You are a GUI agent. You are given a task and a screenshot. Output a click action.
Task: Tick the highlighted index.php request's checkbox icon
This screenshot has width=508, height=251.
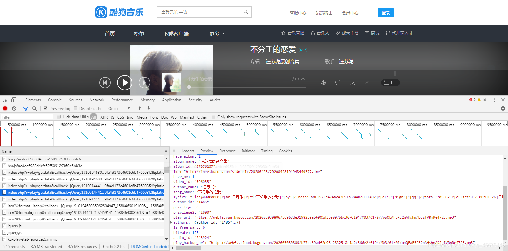(4, 193)
